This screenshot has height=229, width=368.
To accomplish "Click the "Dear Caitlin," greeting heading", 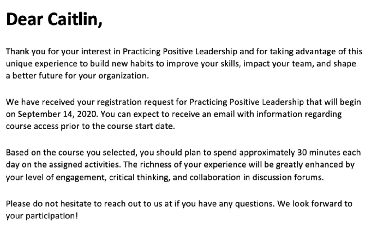I will pyautogui.click(x=54, y=21).
